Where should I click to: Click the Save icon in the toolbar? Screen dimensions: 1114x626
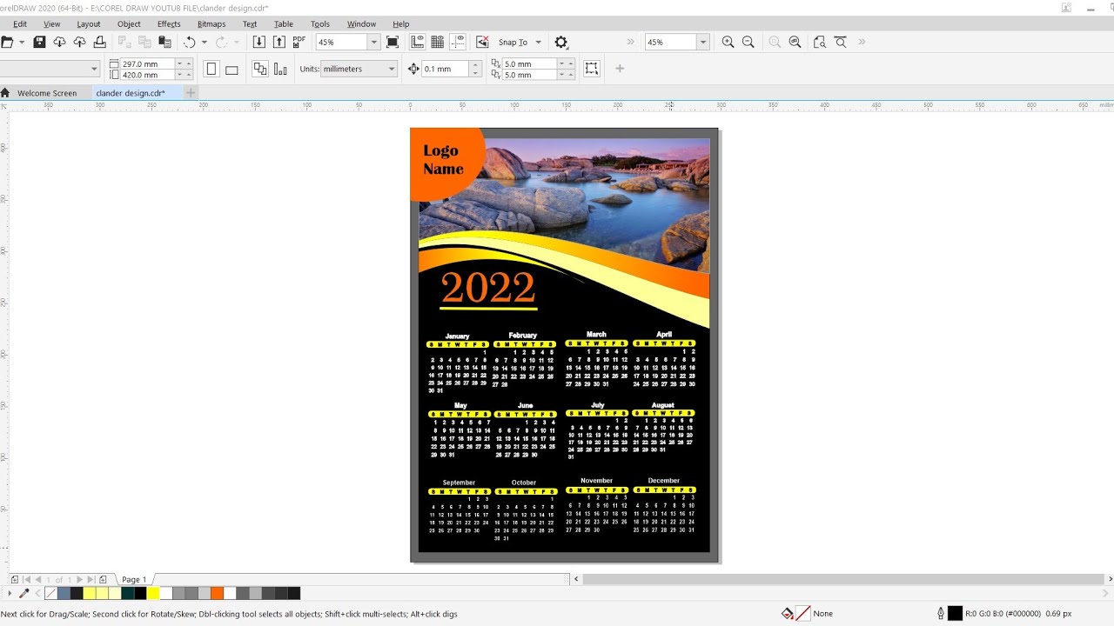coord(39,42)
